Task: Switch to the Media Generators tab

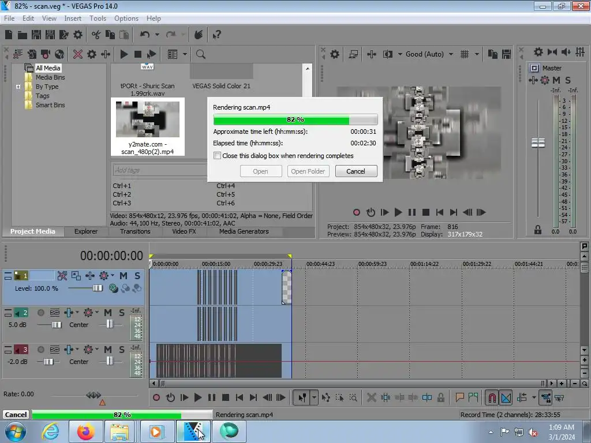Action: point(244,231)
